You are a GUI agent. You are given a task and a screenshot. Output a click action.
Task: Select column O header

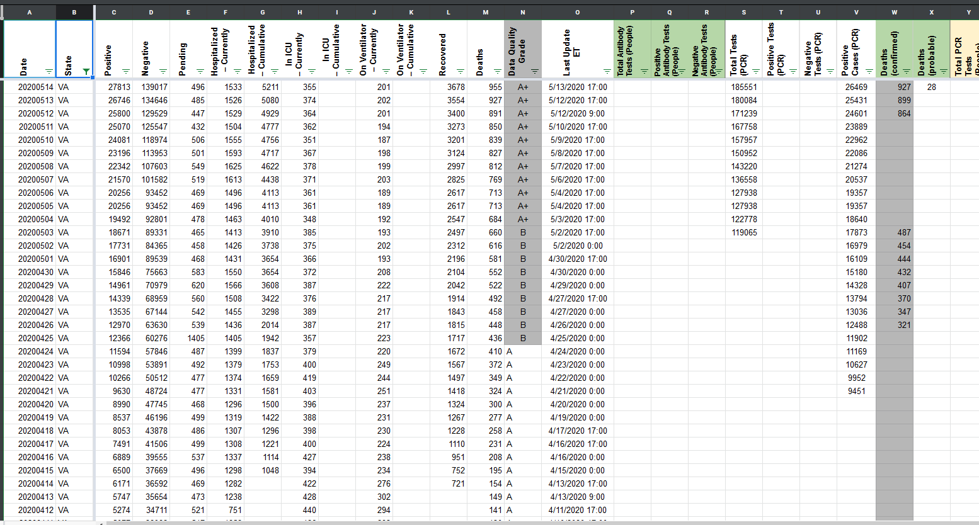(578, 12)
